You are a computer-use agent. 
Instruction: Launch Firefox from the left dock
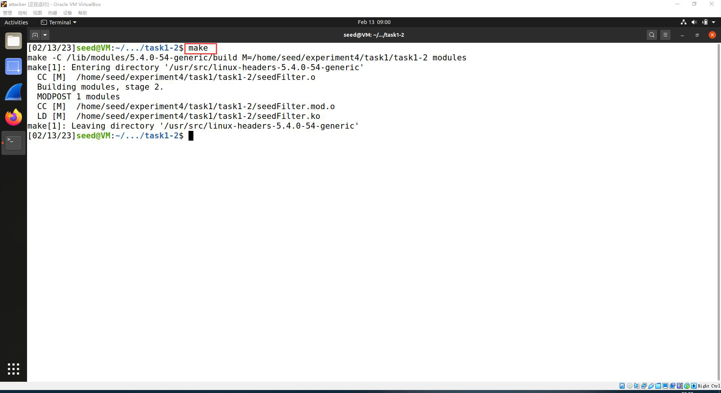pos(14,117)
